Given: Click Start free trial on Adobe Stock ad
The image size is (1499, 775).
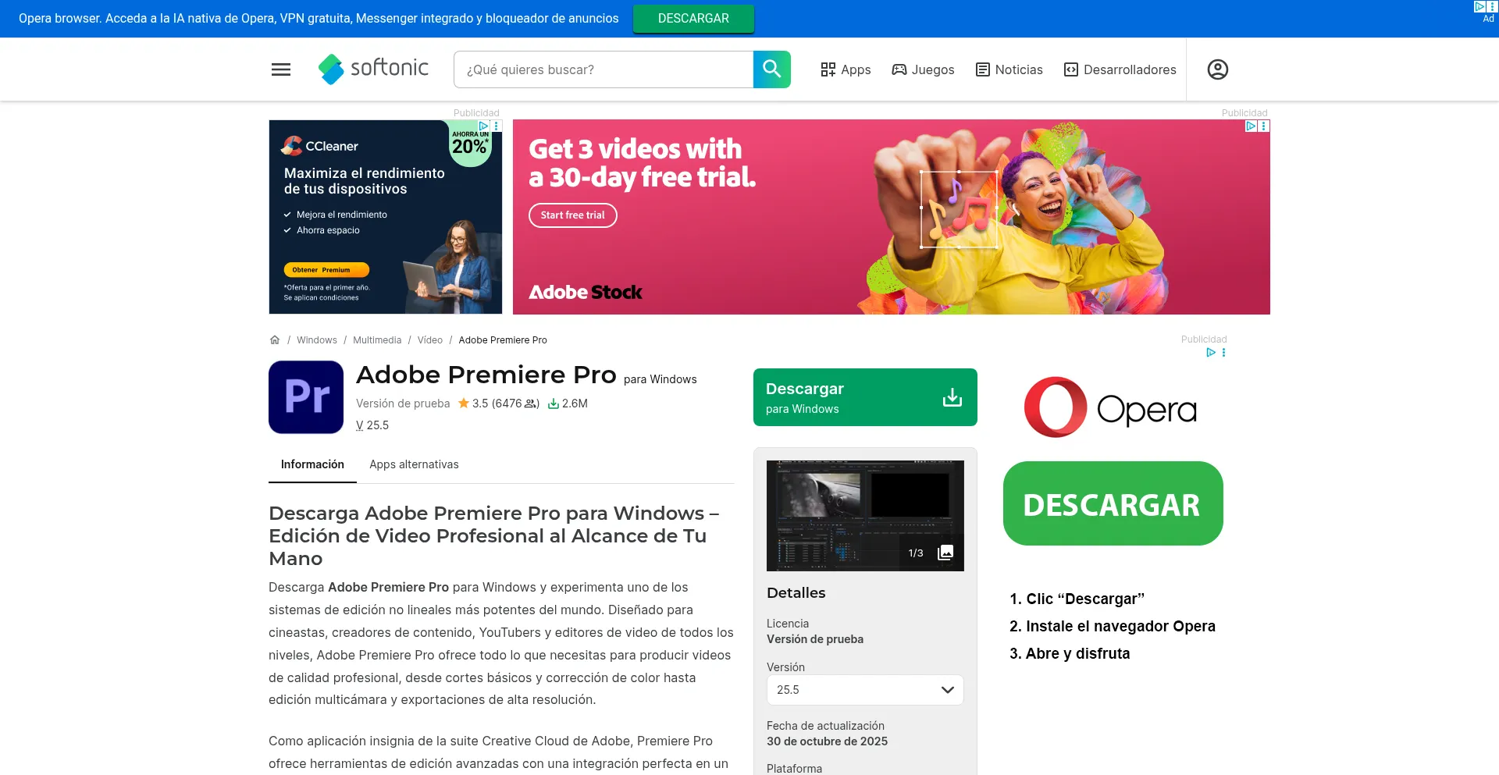Looking at the screenshot, I should [x=572, y=215].
